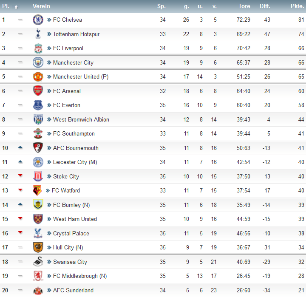This screenshot has width=306, height=297.
Task: Click the Verein column header
Action: [41, 6]
